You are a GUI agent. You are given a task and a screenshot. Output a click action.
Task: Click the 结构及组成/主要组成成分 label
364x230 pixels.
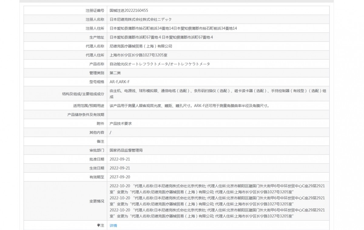point(83,94)
